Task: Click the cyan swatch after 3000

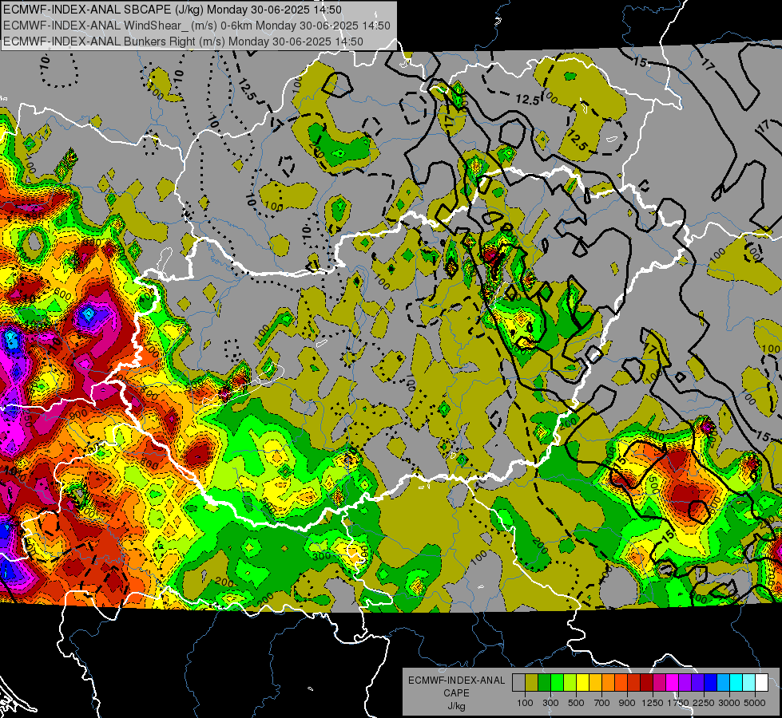Action: click(736, 683)
